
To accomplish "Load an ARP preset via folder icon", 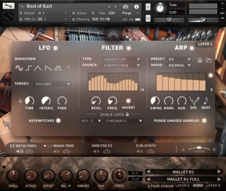I will [x=208, y=59].
